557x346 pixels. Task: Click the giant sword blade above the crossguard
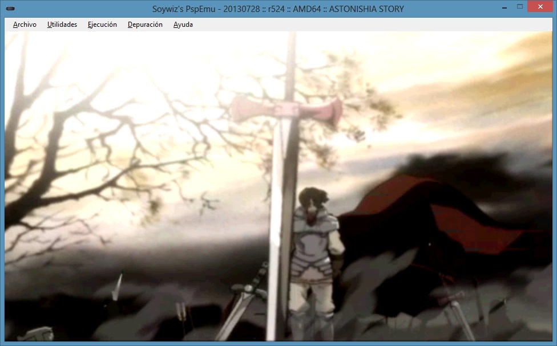click(291, 63)
